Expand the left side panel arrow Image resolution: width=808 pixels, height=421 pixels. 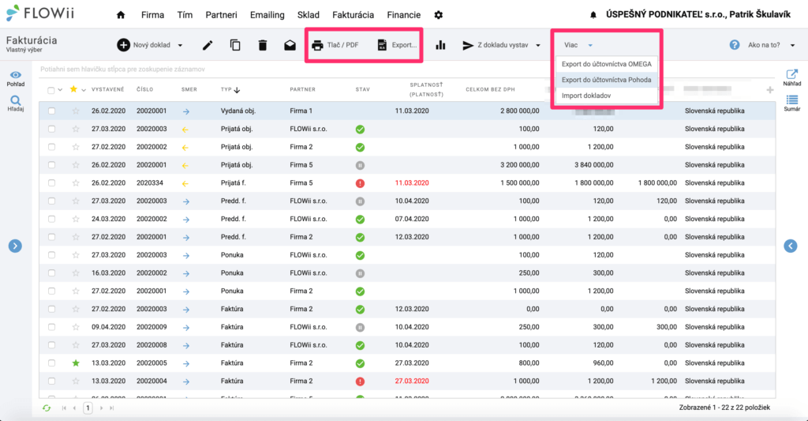pos(15,246)
